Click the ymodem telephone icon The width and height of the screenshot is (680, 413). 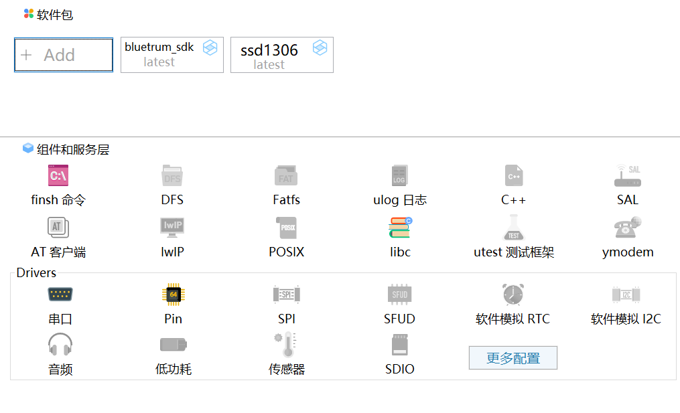tap(628, 228)
